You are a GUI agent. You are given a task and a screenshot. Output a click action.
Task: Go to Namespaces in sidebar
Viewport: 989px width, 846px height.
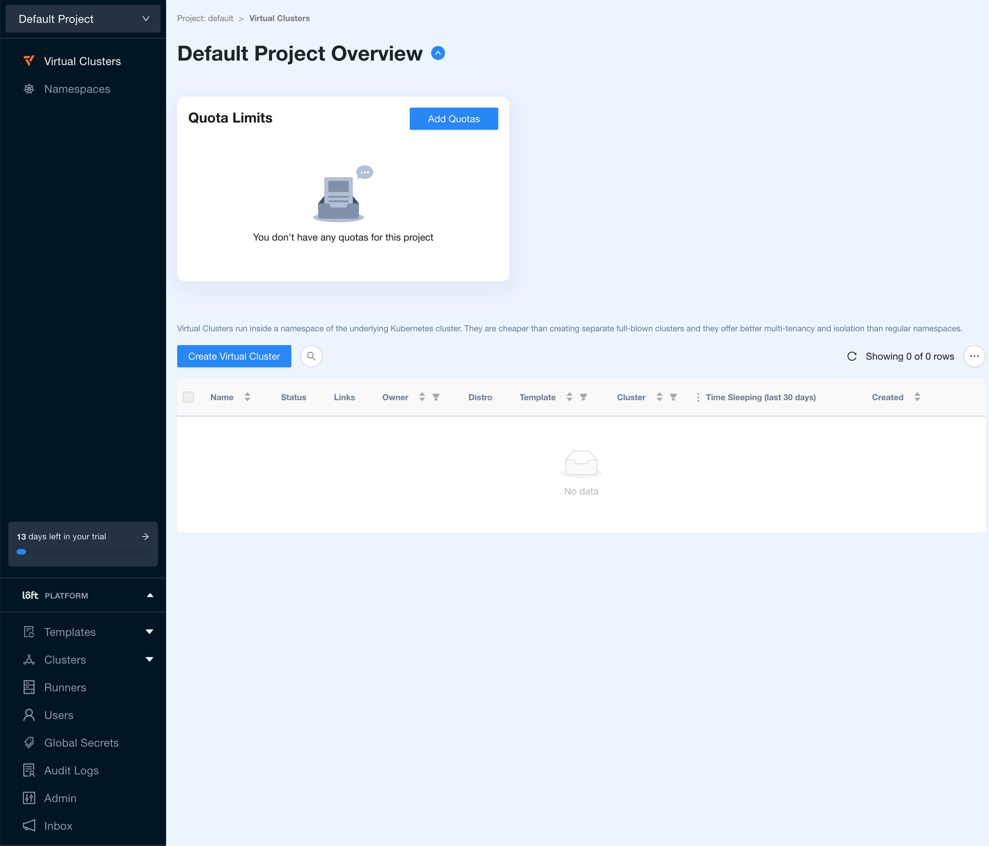(77, 89)
